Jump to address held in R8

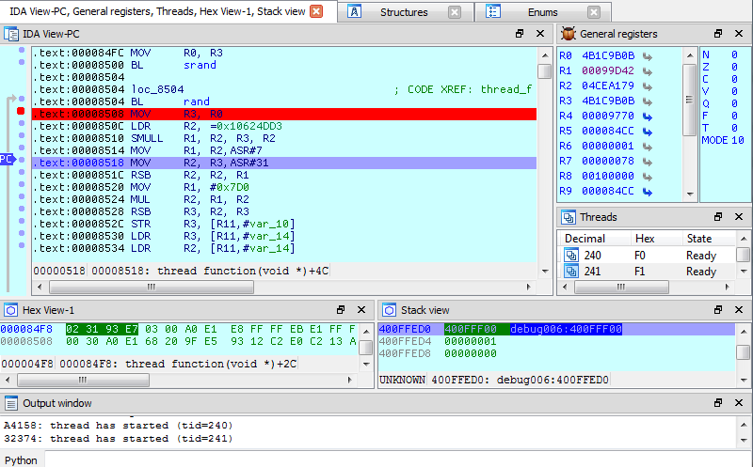(648, 177)
